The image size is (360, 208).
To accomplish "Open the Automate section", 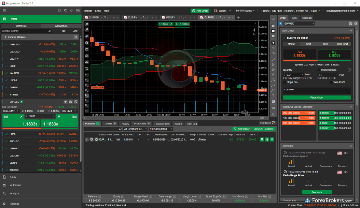I will click(x=15, y=185).
